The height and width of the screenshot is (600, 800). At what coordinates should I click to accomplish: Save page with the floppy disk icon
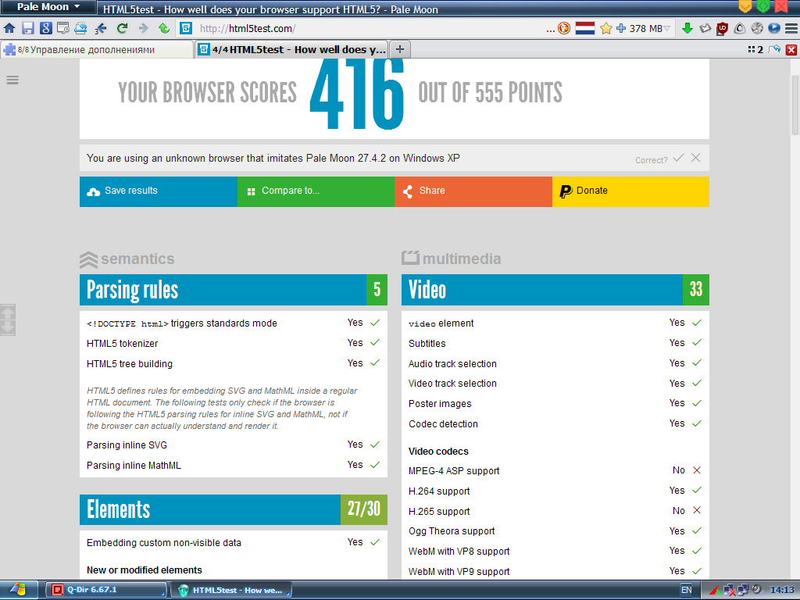point(27,28)
